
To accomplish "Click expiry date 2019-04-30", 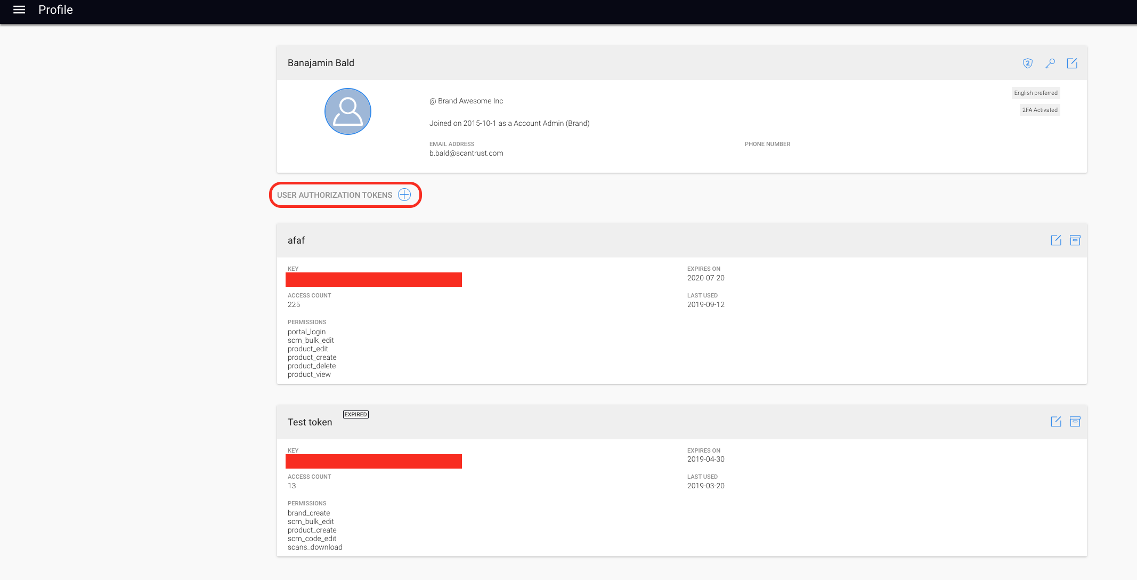I will click(x=706, y=459).
